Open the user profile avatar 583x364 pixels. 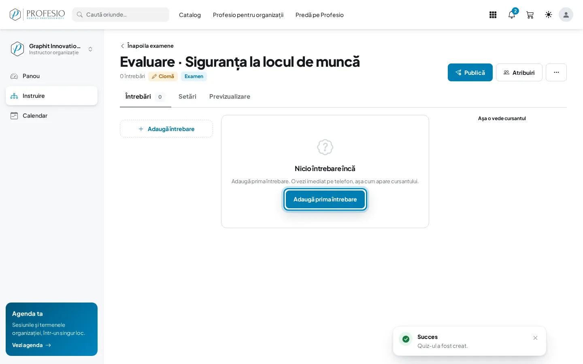click(x=566, y=15)
